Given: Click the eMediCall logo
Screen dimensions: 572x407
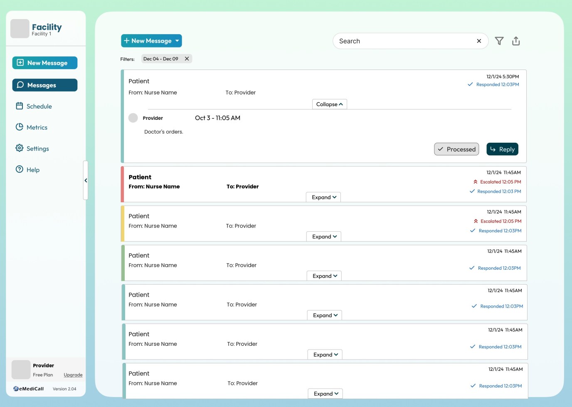Looking at the screenshot, I should [28, 389].
